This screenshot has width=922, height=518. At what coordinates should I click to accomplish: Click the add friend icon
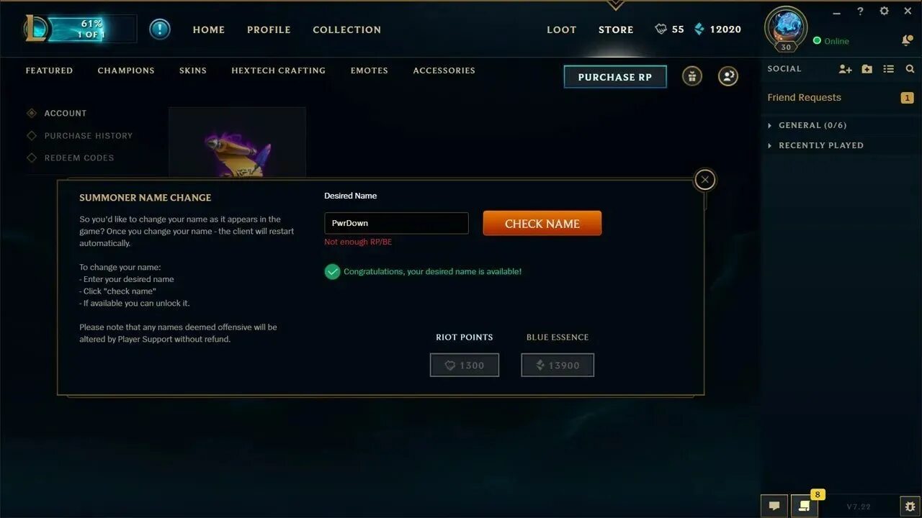point(846,69)
